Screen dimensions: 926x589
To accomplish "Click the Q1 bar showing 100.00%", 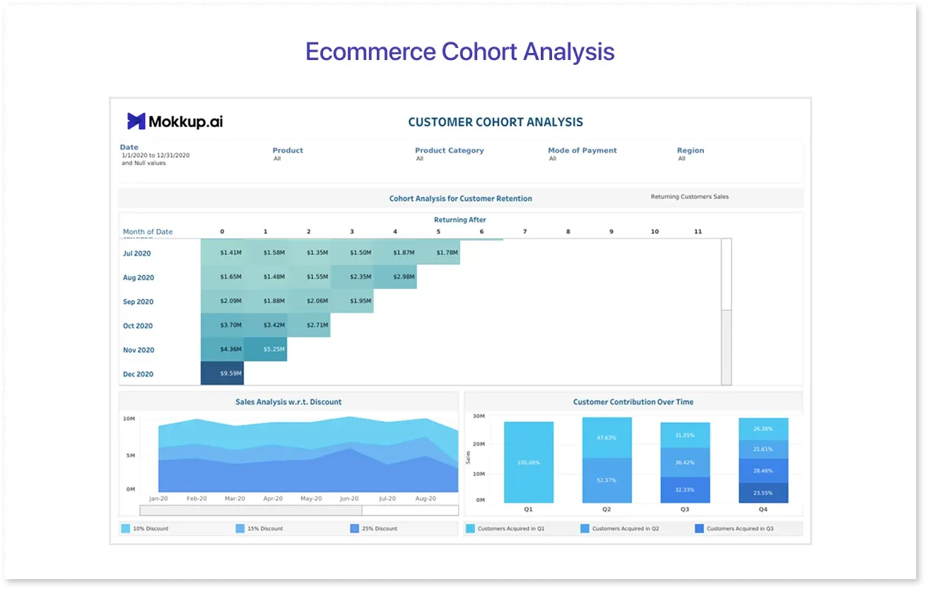I will tap(529, 463).
